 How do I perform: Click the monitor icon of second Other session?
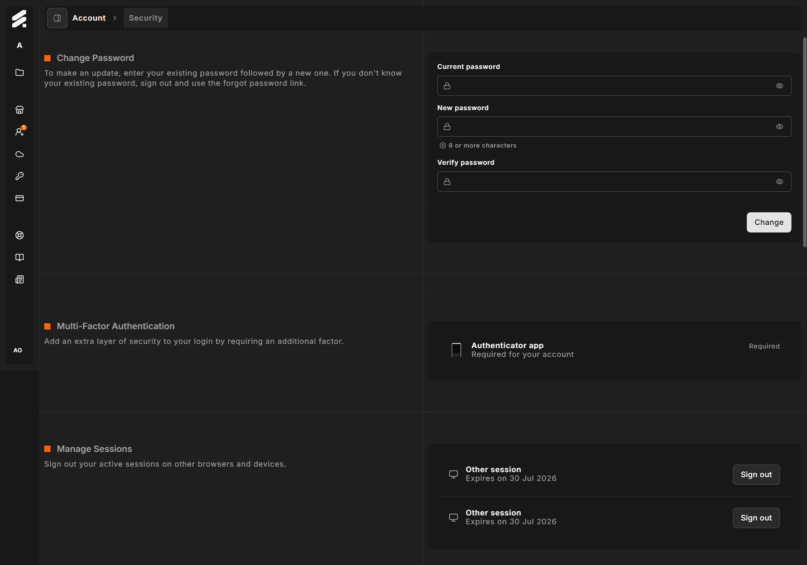click(x=453, y=517)
